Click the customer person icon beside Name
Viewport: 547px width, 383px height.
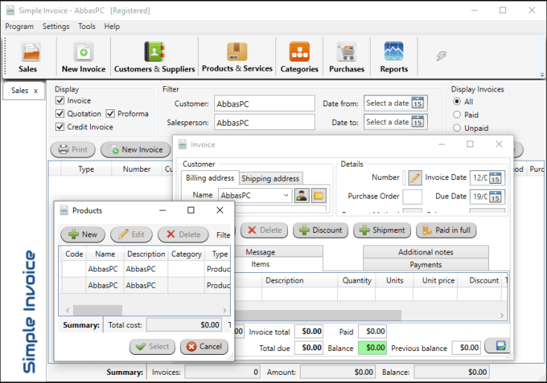tap(301, 196)
